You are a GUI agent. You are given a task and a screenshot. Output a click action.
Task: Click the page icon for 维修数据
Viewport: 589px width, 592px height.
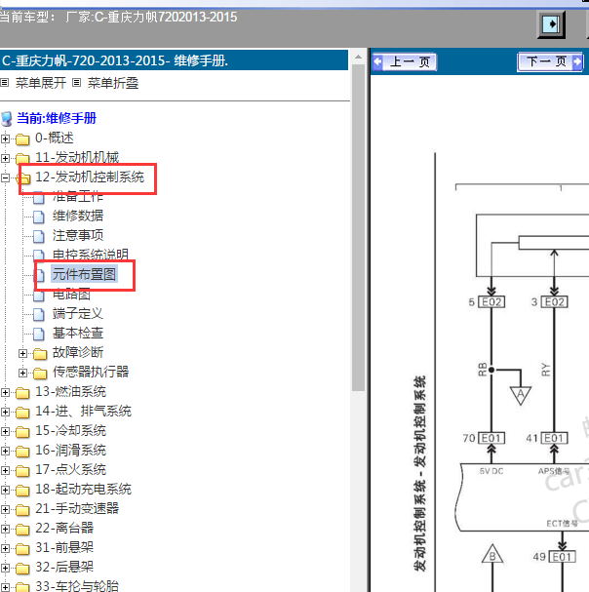pyautogui.click(x=38, y=217)
